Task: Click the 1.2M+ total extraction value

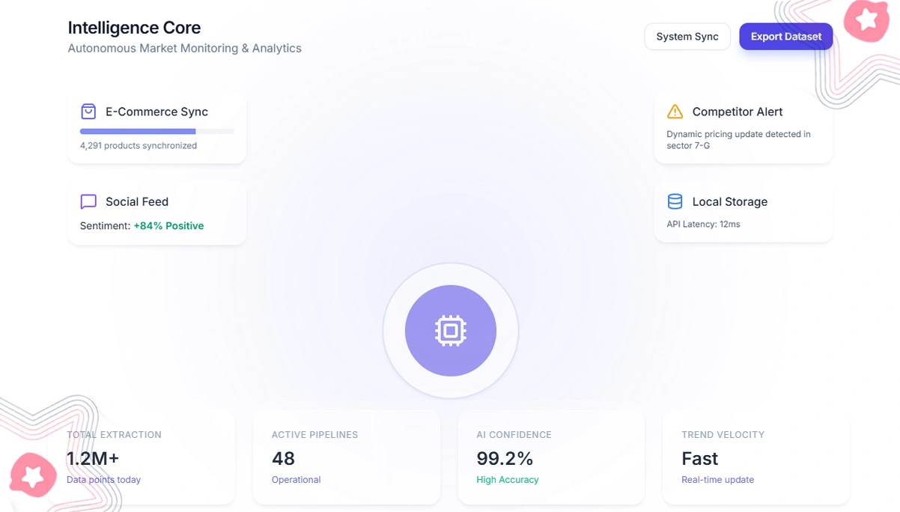Action: tap(93, 458)
